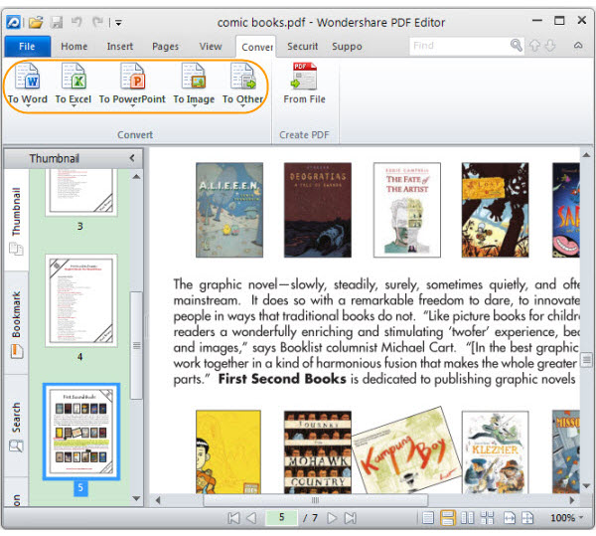Switch to the Insert tab
The image size is (596, 536).
click(120, 47)
